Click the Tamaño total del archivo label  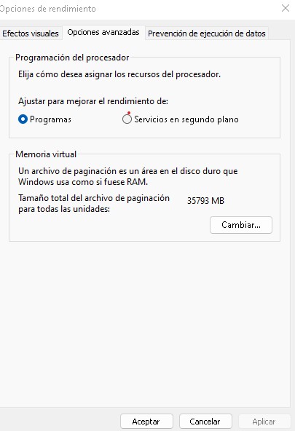point(94,203)
